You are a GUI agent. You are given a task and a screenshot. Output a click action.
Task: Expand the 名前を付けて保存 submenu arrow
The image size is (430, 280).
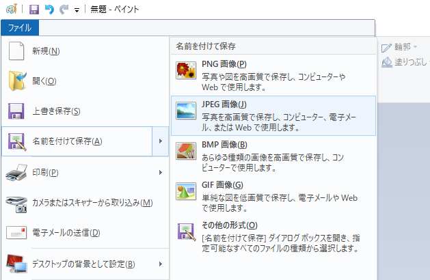159,141
